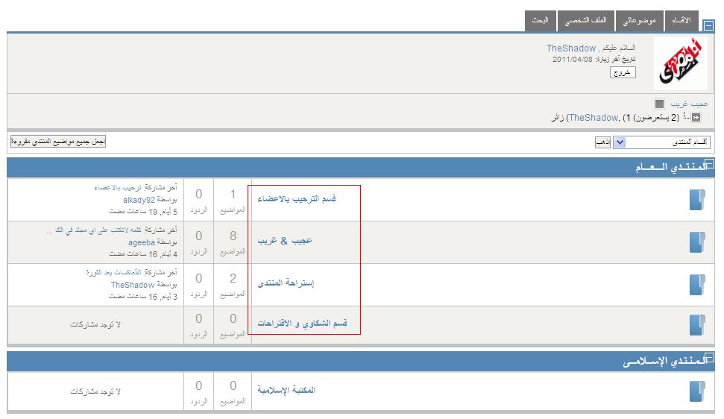The width and height of the screenshot is (724, 419).
Task: Collapse the المنتدى الإسلامي category
Action: pos(710,357)
